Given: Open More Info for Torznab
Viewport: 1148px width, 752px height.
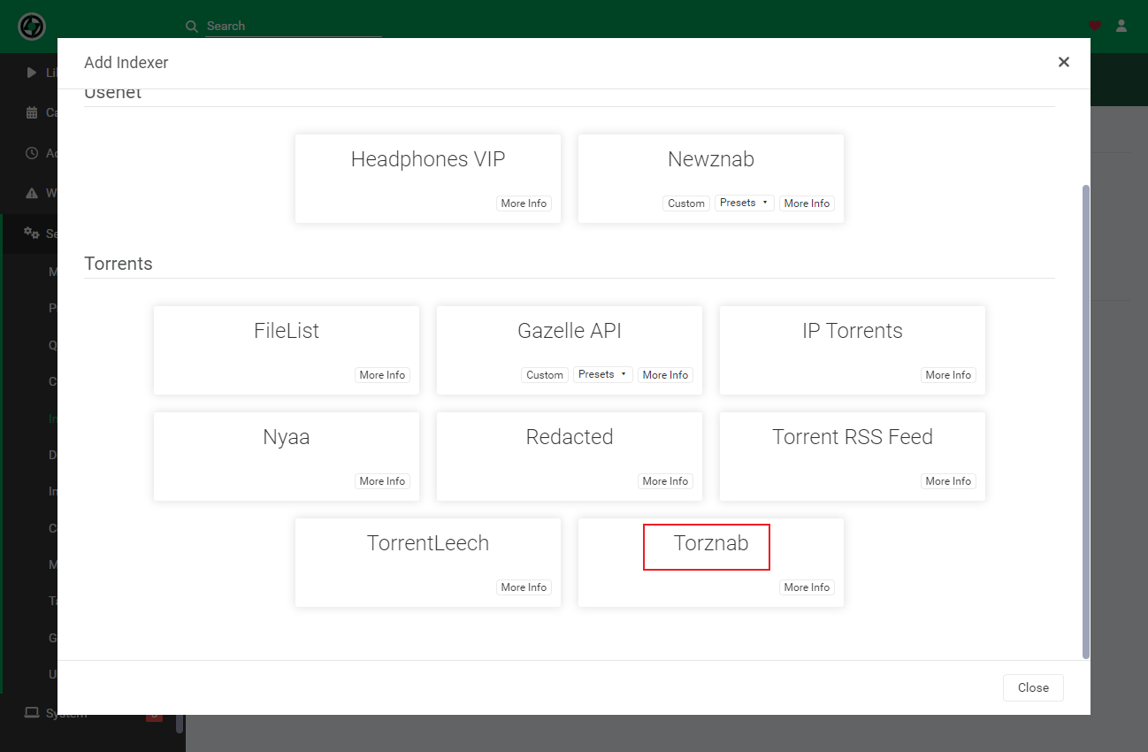Looking at the screenshot, I should (x=807, y=587).
